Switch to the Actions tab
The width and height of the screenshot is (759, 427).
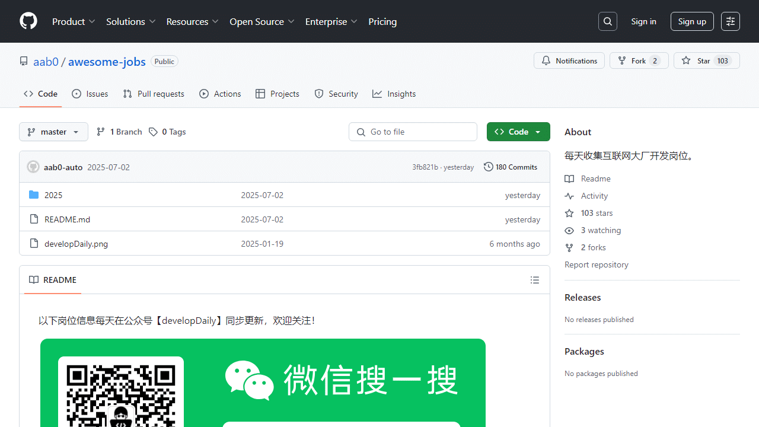pyautogui.click(x=220, y=94)
